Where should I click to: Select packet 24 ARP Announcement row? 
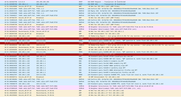[x=91, y=34]
